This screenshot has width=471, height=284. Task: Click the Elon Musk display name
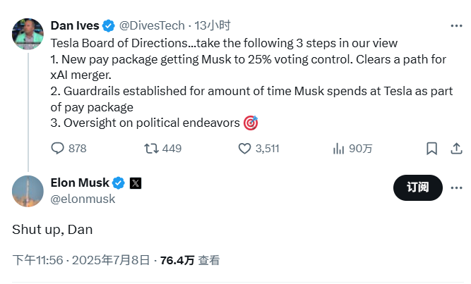80,183
